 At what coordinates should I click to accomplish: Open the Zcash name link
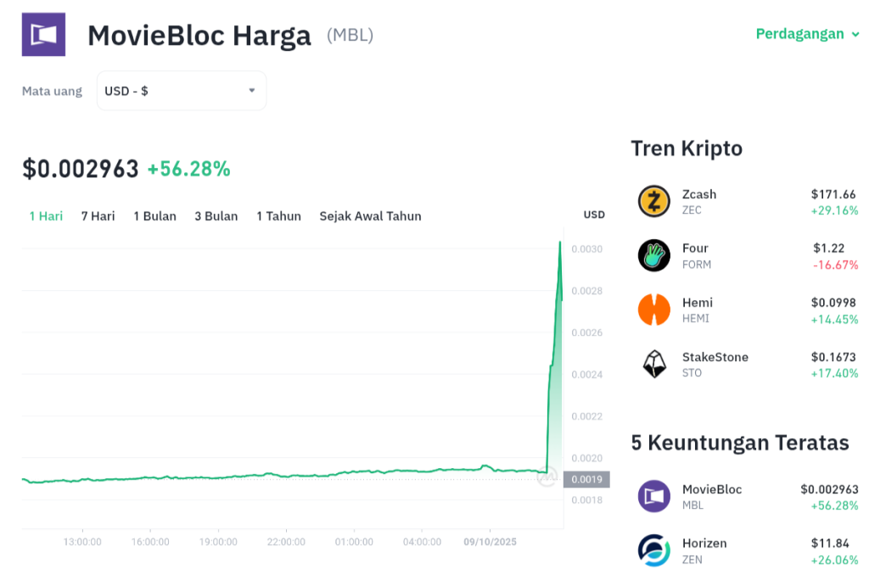(699, 194)
